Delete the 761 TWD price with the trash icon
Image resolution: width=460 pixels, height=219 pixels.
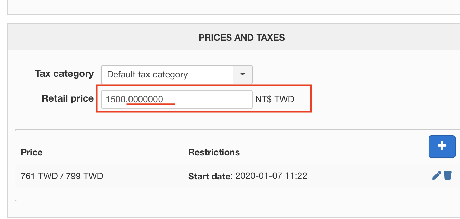[x=448, y=176]
